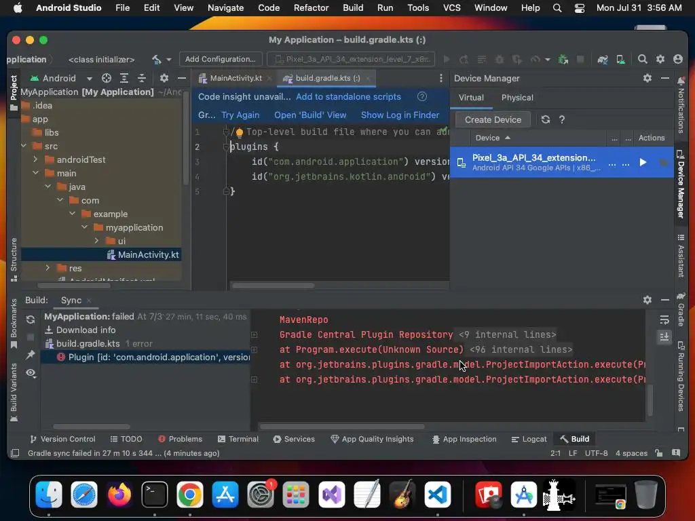Open IDE settings gear in top toolbar
The image size is (695, 521).
tap(660, 60)
